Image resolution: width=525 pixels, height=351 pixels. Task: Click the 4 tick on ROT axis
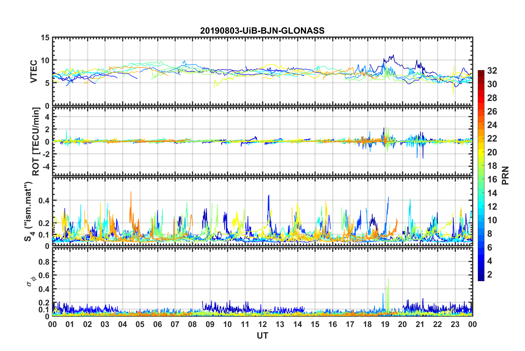click(x=47, y=117)
